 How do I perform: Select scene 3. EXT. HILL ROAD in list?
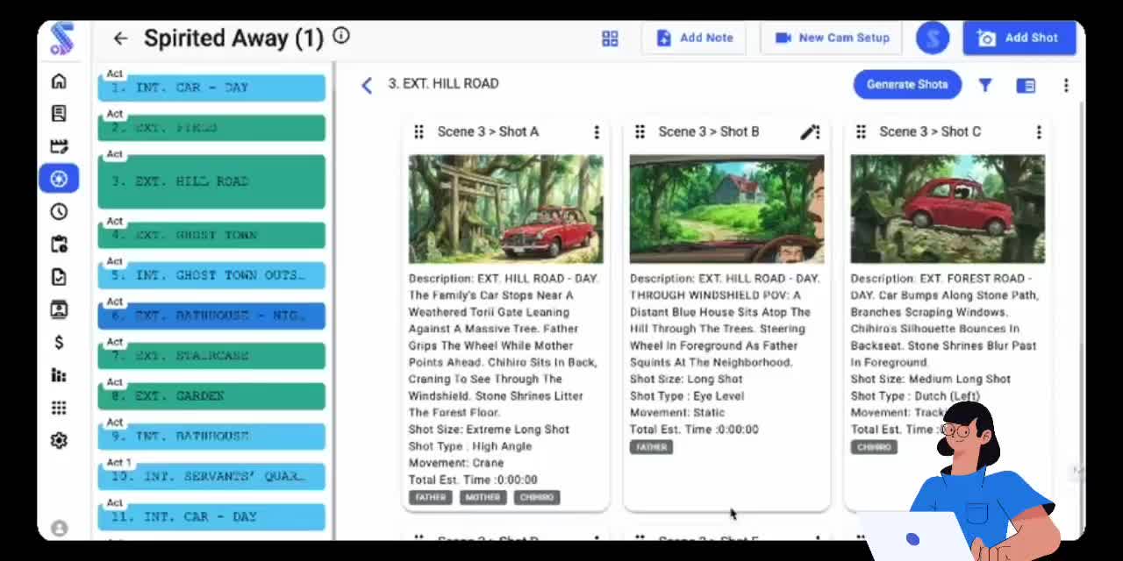(x=211, y=181)
